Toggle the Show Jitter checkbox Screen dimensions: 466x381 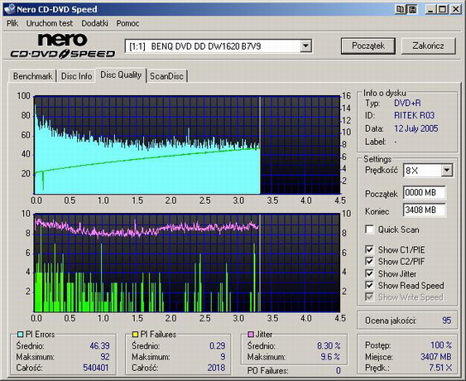pos(369,273)
